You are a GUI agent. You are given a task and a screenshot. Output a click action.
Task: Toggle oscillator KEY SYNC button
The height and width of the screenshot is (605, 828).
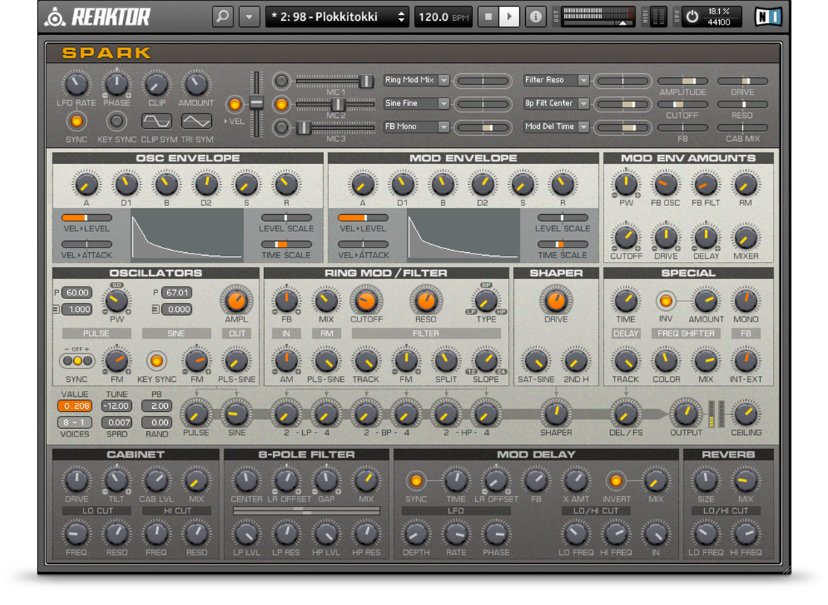157,361
